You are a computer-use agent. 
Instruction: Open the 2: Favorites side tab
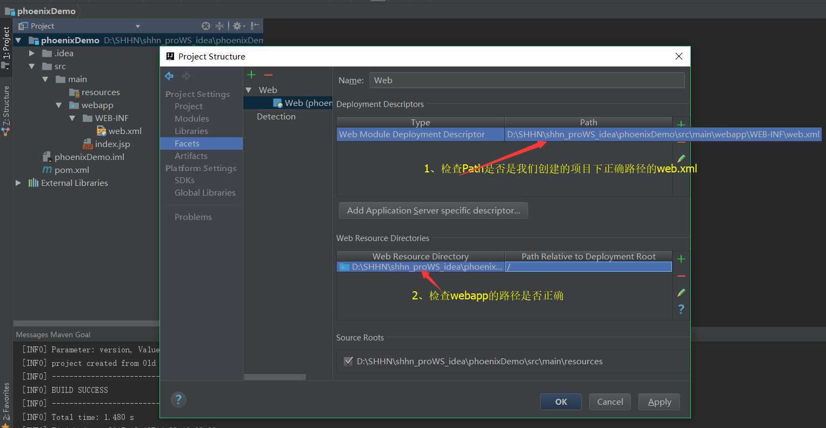coord(6,400)
